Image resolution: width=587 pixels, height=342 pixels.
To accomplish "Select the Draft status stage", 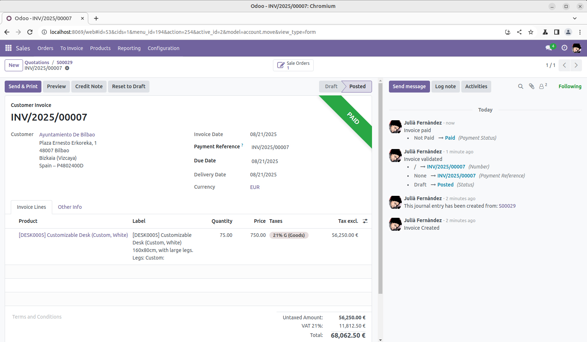I will [x=331, y=86].
